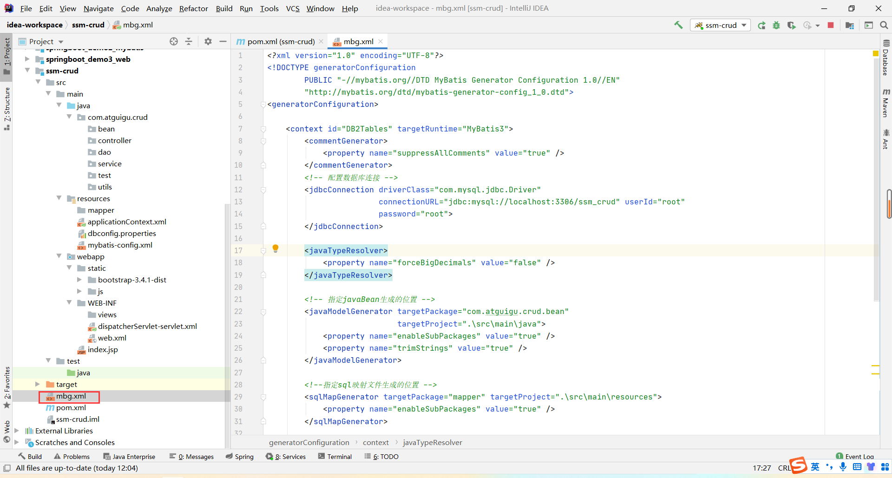Open the Database tool window
This screenshot has width=892, height=478.
[885, 58]
